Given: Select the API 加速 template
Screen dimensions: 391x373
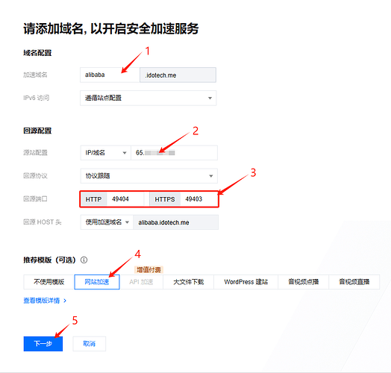Looking at the screenshot, I should (141, 282).
